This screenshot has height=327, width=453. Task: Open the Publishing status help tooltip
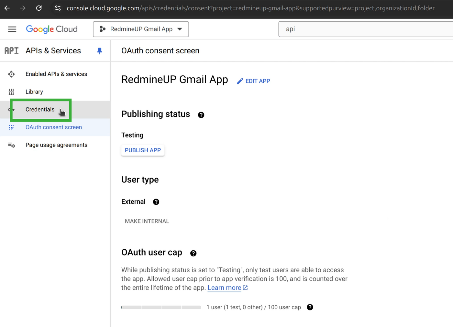click(x=201, y=115)
